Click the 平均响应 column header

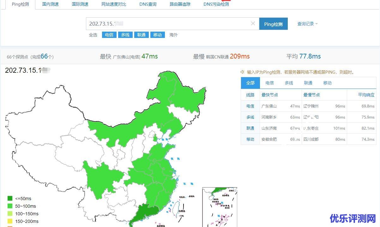tap(366, 95)
